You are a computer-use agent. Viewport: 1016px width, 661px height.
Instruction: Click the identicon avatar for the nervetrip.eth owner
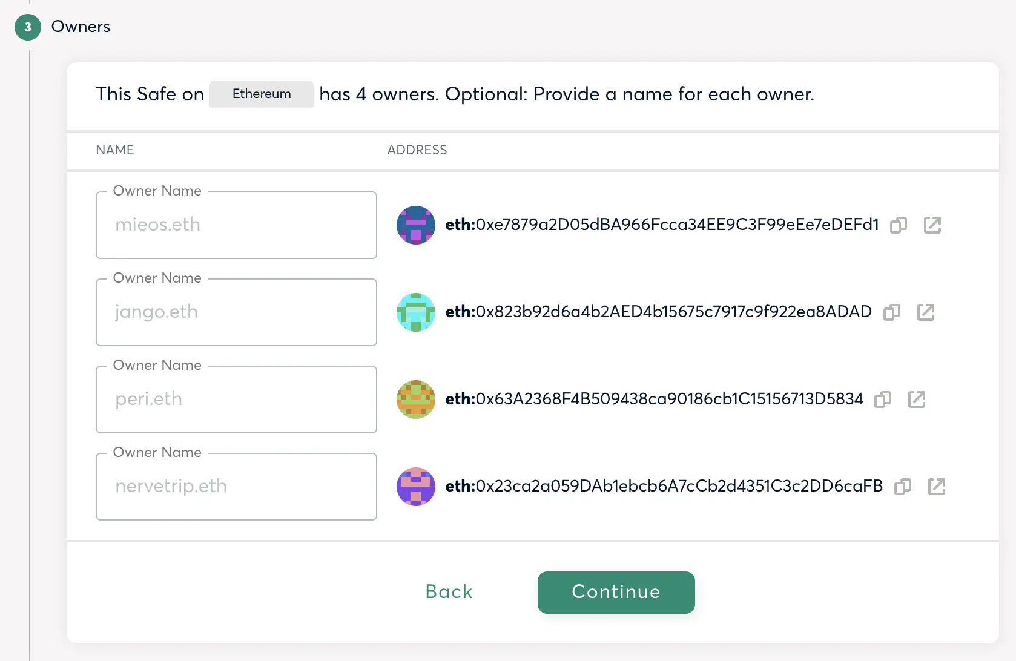[x=415, y=487]
